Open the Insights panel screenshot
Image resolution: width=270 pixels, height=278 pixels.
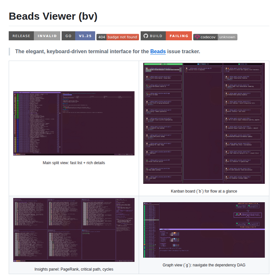click(x=74, y=230)
